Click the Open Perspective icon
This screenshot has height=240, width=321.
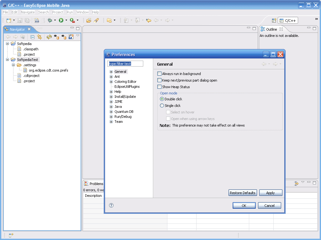(x=274, y=20)
